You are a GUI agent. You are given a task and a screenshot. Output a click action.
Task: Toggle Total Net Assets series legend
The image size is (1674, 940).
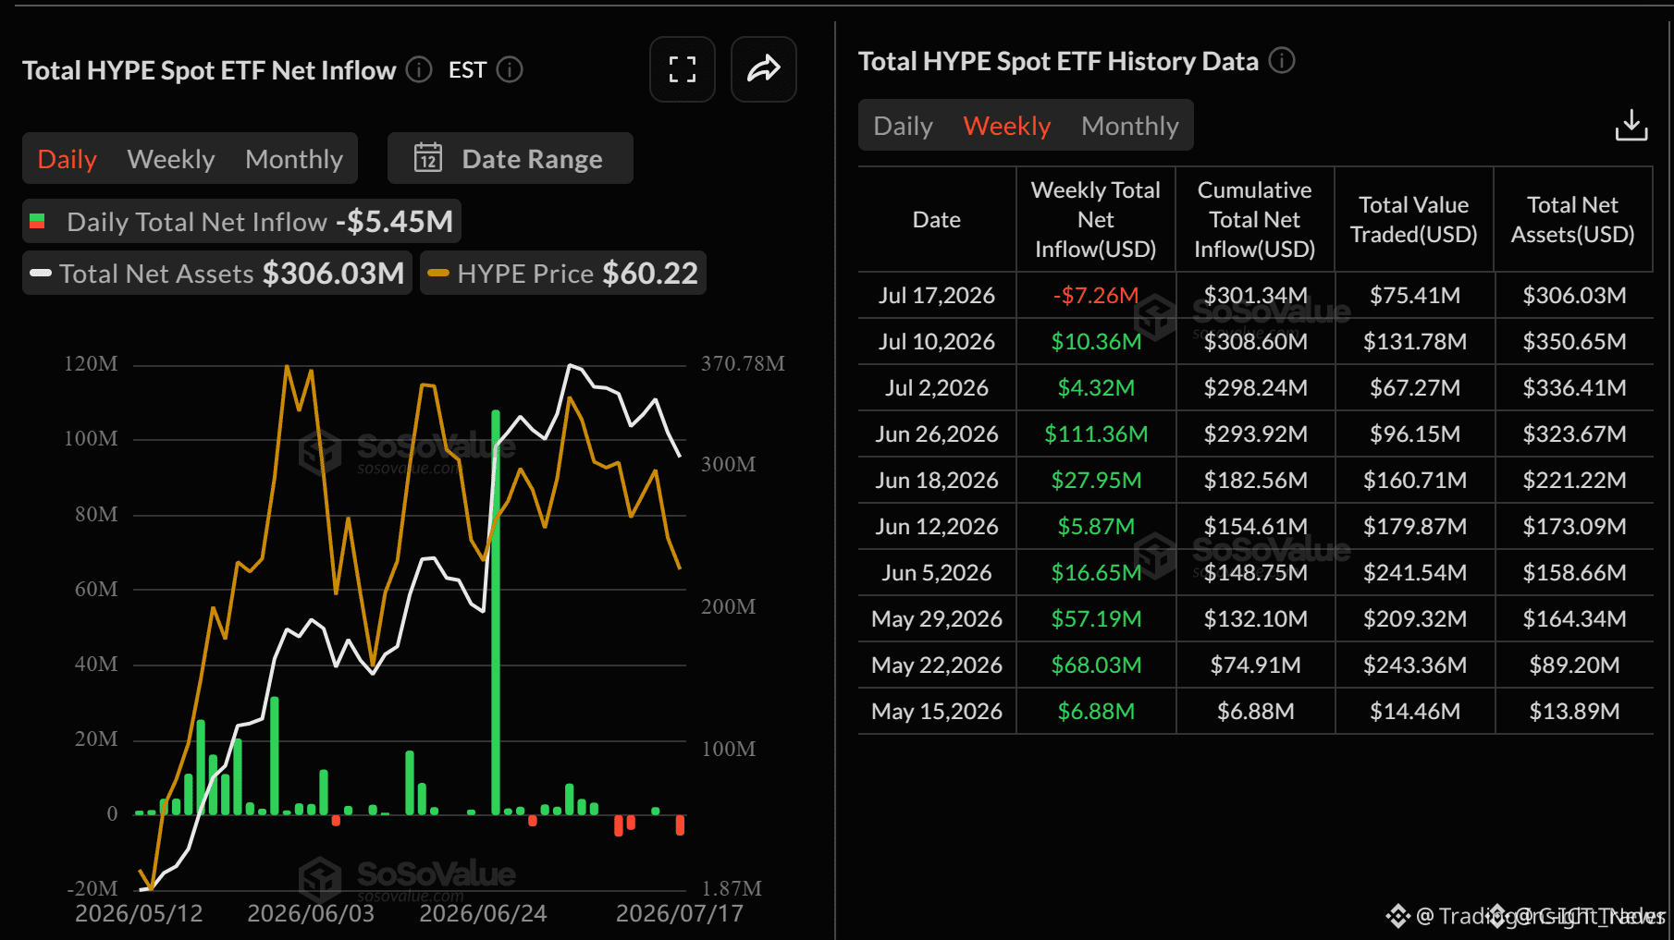click(217, 274)
